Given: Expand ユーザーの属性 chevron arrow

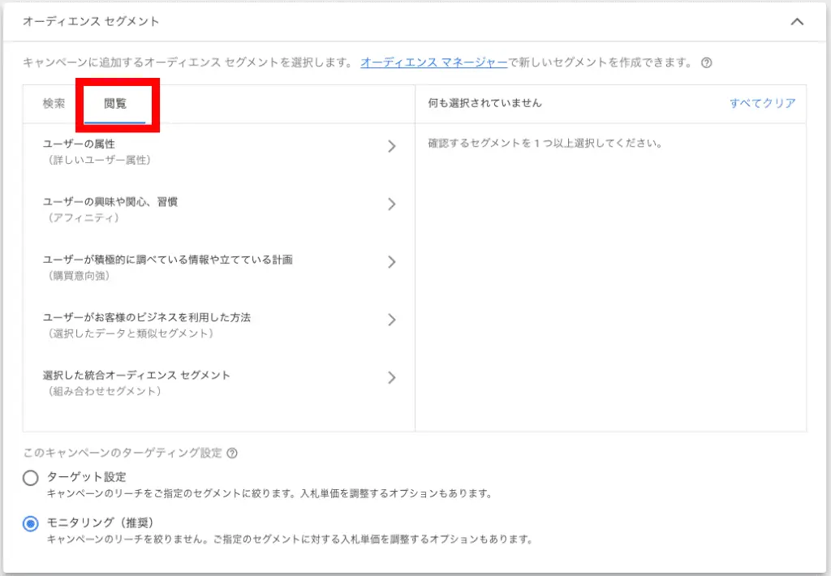Looking at the screenshot, I should pos(392,146).
